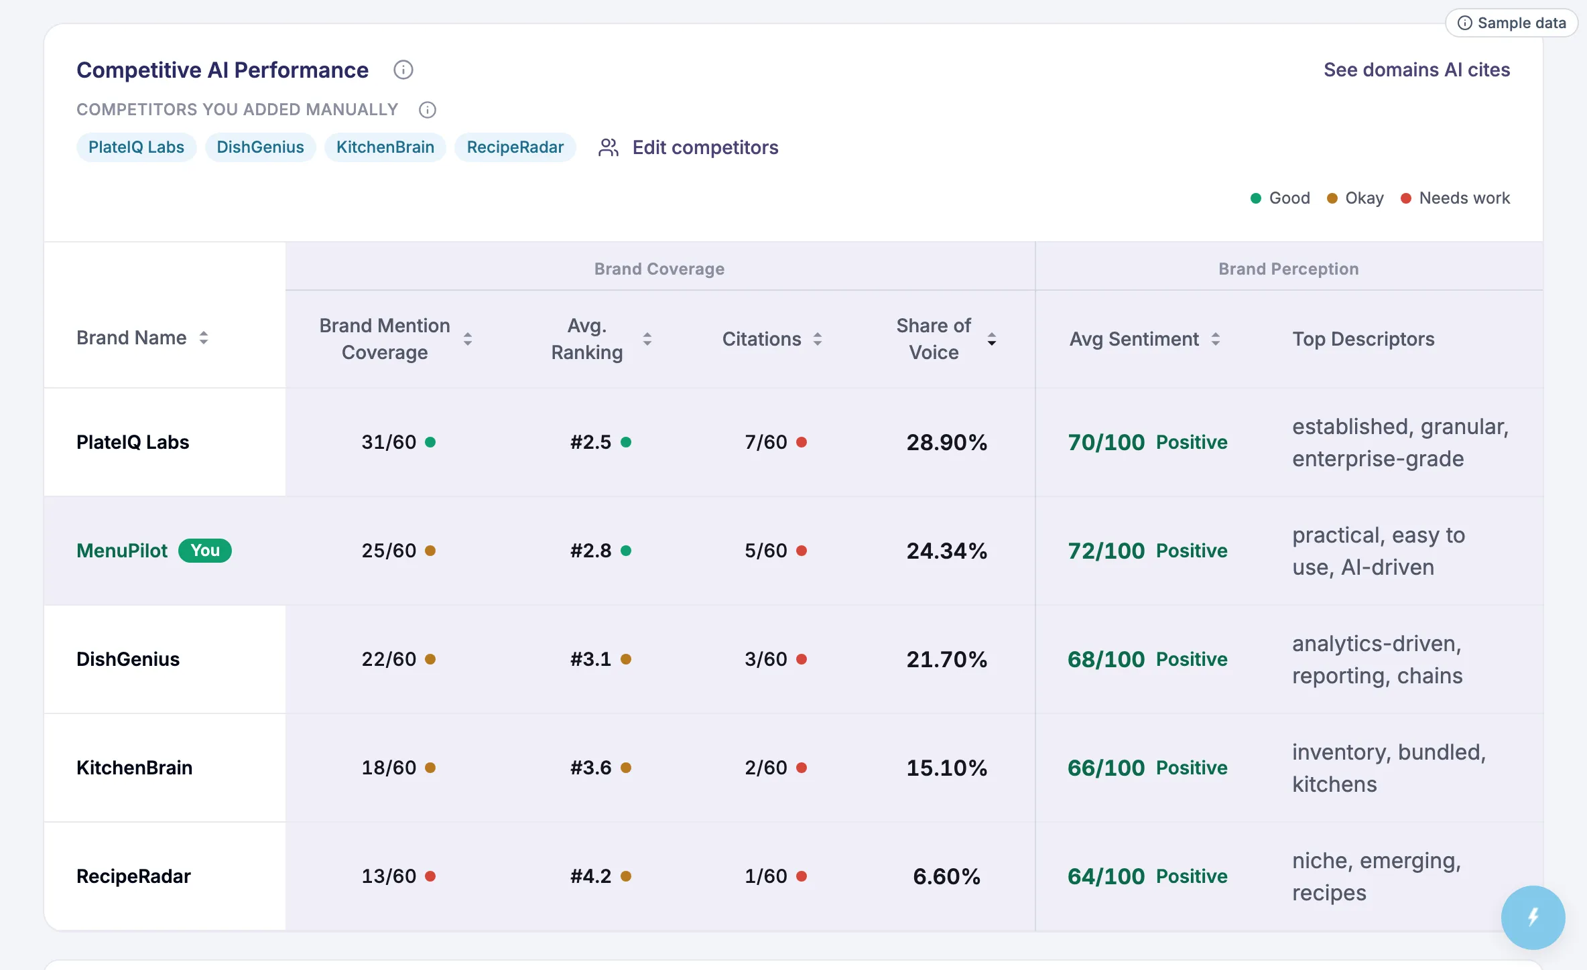Click KitchenBrain row brand name
The image size is (1587, 970).
coord(134,768)
